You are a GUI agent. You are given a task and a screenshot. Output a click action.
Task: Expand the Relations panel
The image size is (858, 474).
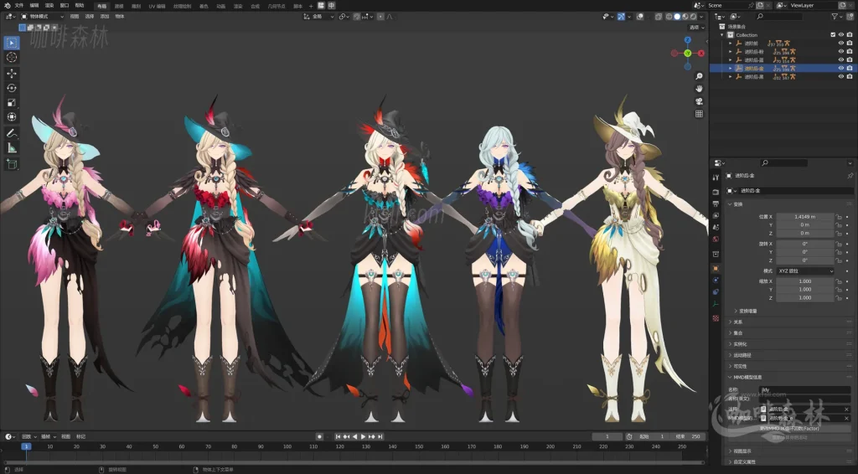coord(730,322)
